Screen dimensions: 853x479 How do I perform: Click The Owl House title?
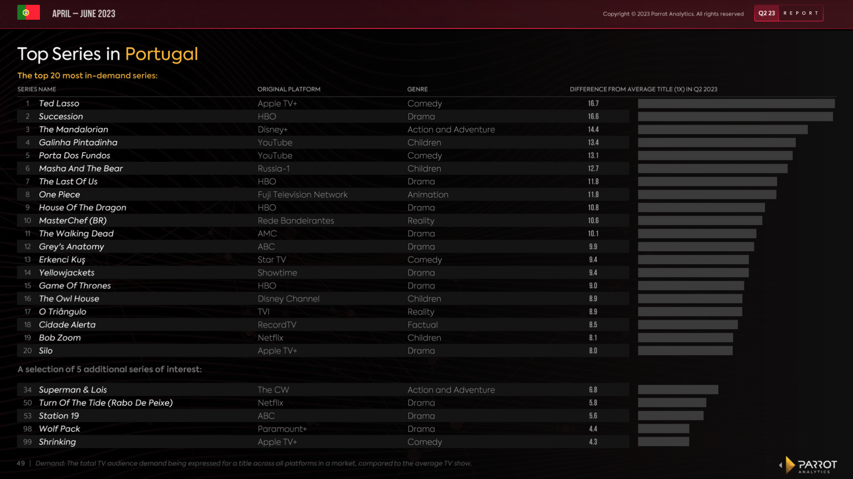(69, 298)
